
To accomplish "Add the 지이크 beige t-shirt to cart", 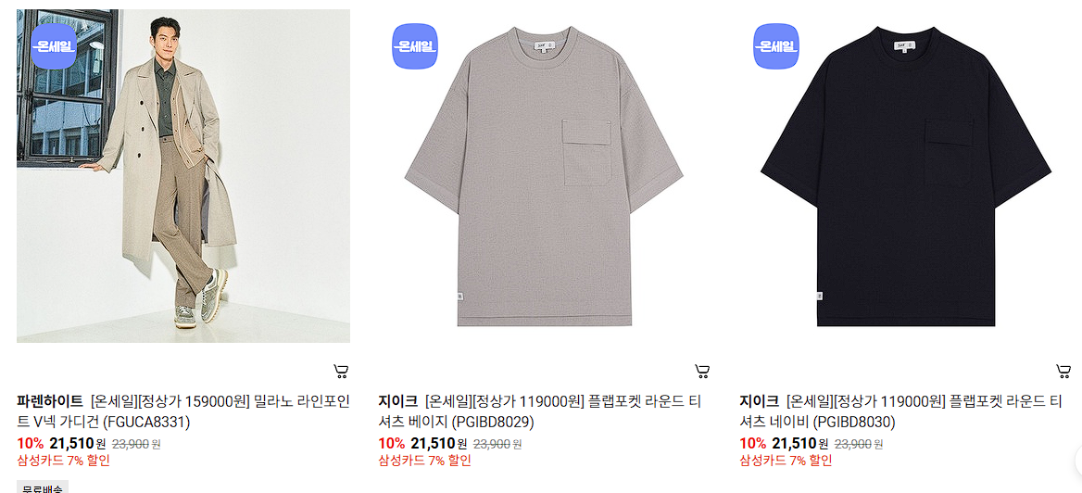I will pyautogui.click(x=702, y=372).
